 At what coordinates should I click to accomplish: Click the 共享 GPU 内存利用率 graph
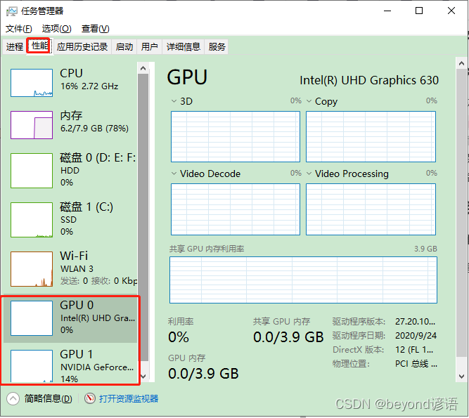(x=303, y=280)
